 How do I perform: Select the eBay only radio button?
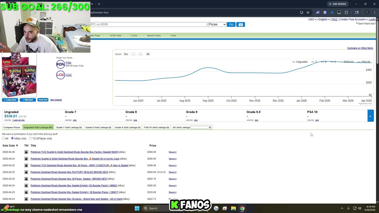point(12,138)
